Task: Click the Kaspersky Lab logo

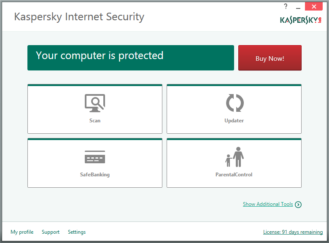Action: coord(301,20)
